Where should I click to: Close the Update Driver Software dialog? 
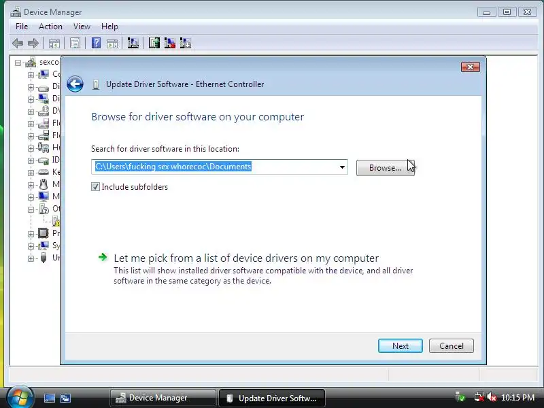pyautogui.click(x=471, y=67)
